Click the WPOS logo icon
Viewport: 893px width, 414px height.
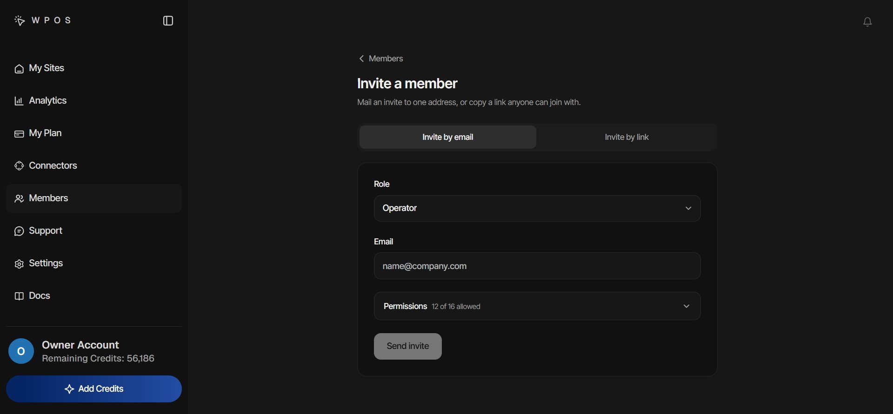pyautogui.click(x=20, y=20)
